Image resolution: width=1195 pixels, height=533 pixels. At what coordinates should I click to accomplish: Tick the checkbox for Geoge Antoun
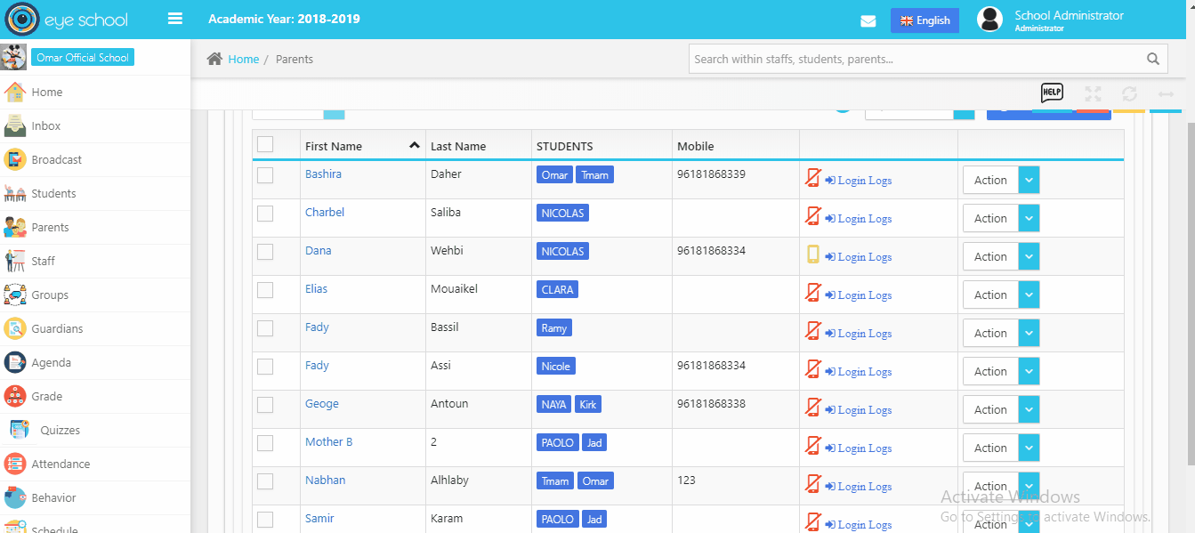click(x=265, y=405)
